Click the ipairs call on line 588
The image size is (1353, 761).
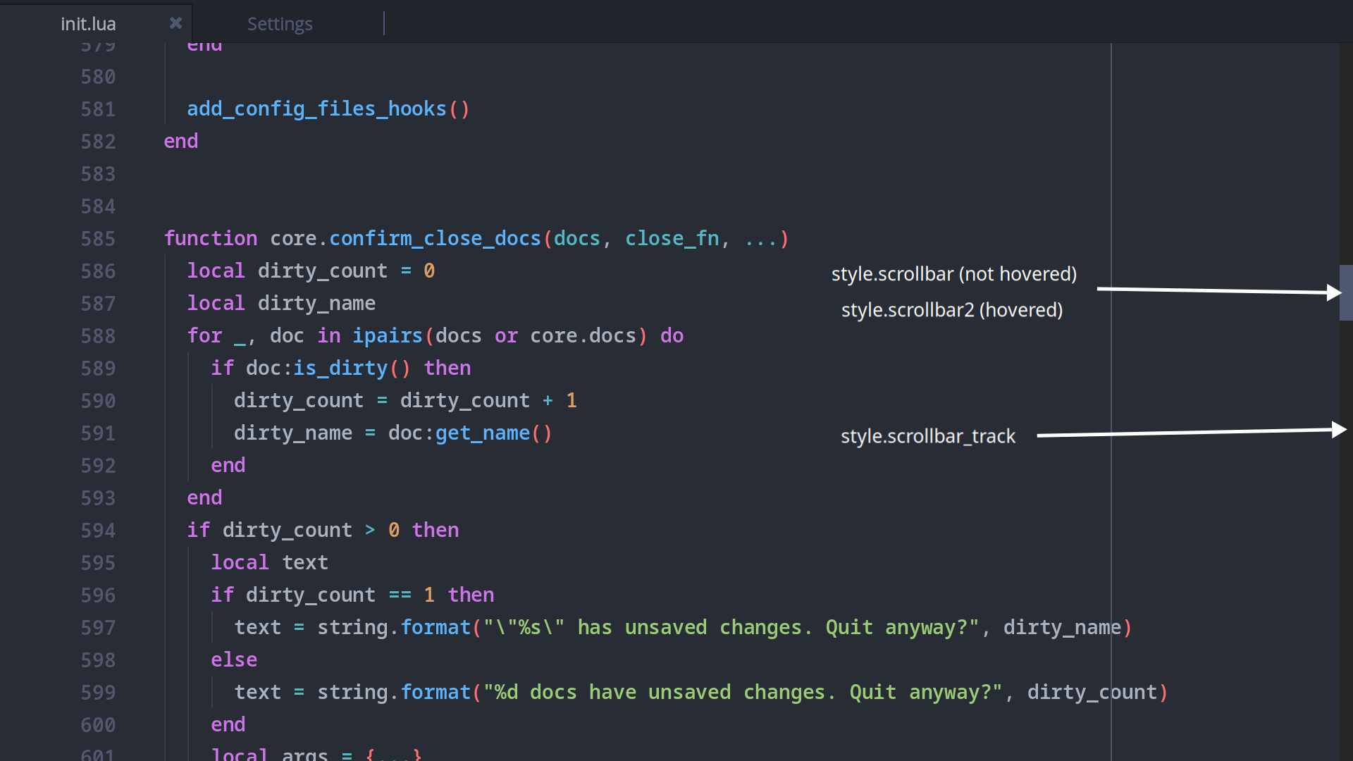[x=387, y=336]
